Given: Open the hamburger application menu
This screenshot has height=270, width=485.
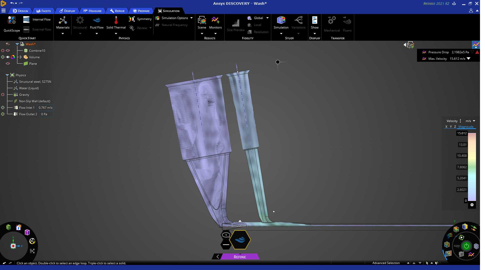Looking at the screenshot, I should point(3,10).
